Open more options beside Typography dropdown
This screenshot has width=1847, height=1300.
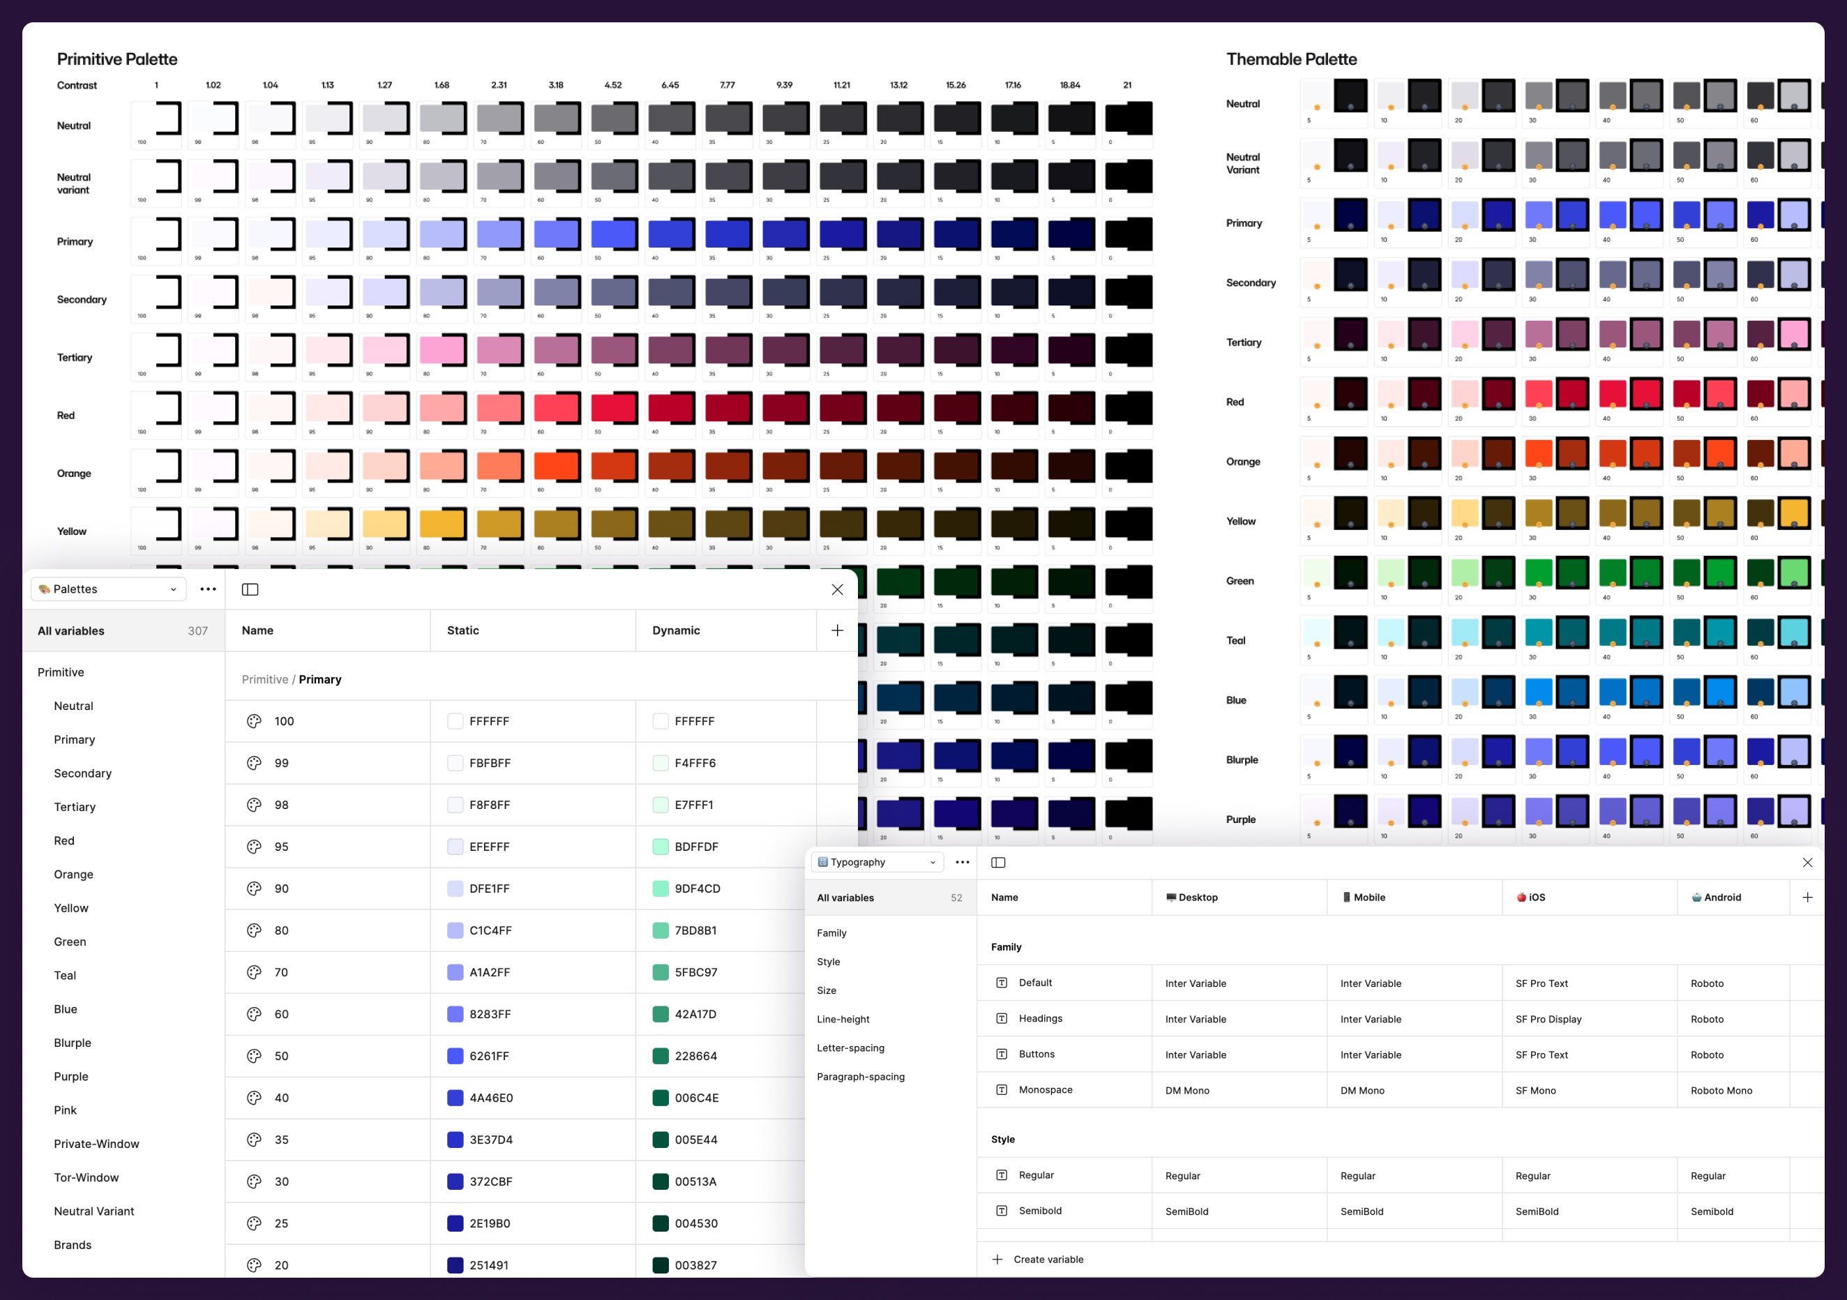pyautogui.click(x=962, y=863)
